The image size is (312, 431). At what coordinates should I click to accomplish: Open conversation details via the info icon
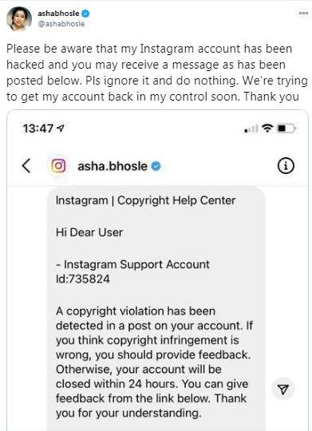pos(286,166)
